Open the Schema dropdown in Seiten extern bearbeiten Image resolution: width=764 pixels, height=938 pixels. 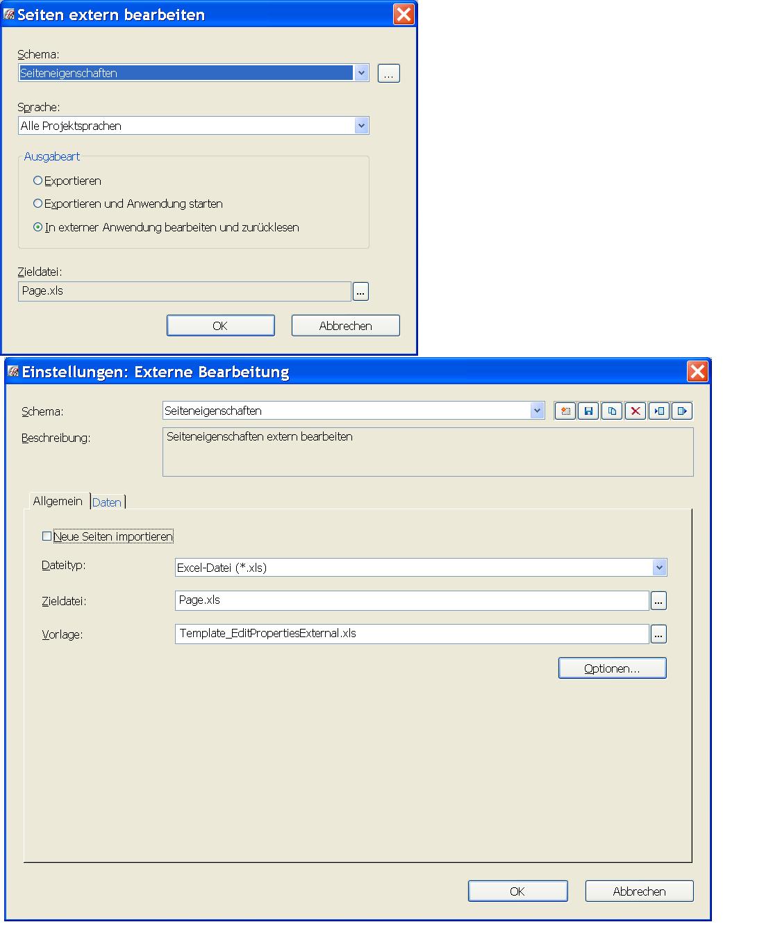click(x=361, y=73)
